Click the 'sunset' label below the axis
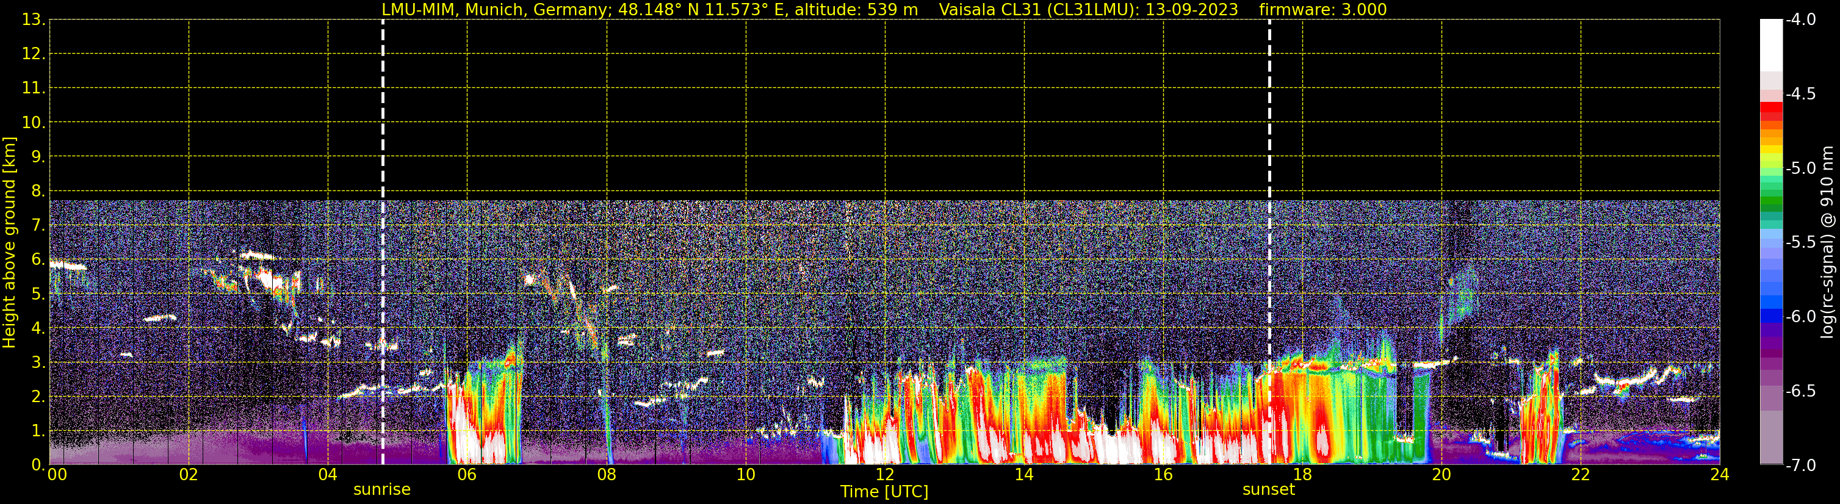The width and height of the screenshot is (1840, 504). [x=1269, y=490]
